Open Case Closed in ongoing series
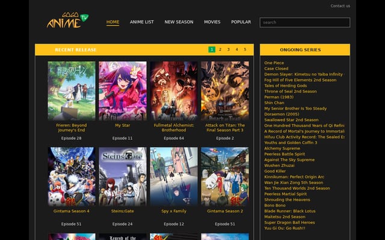Viewport: 385px width, 240px height. click(x=276, y=68)
